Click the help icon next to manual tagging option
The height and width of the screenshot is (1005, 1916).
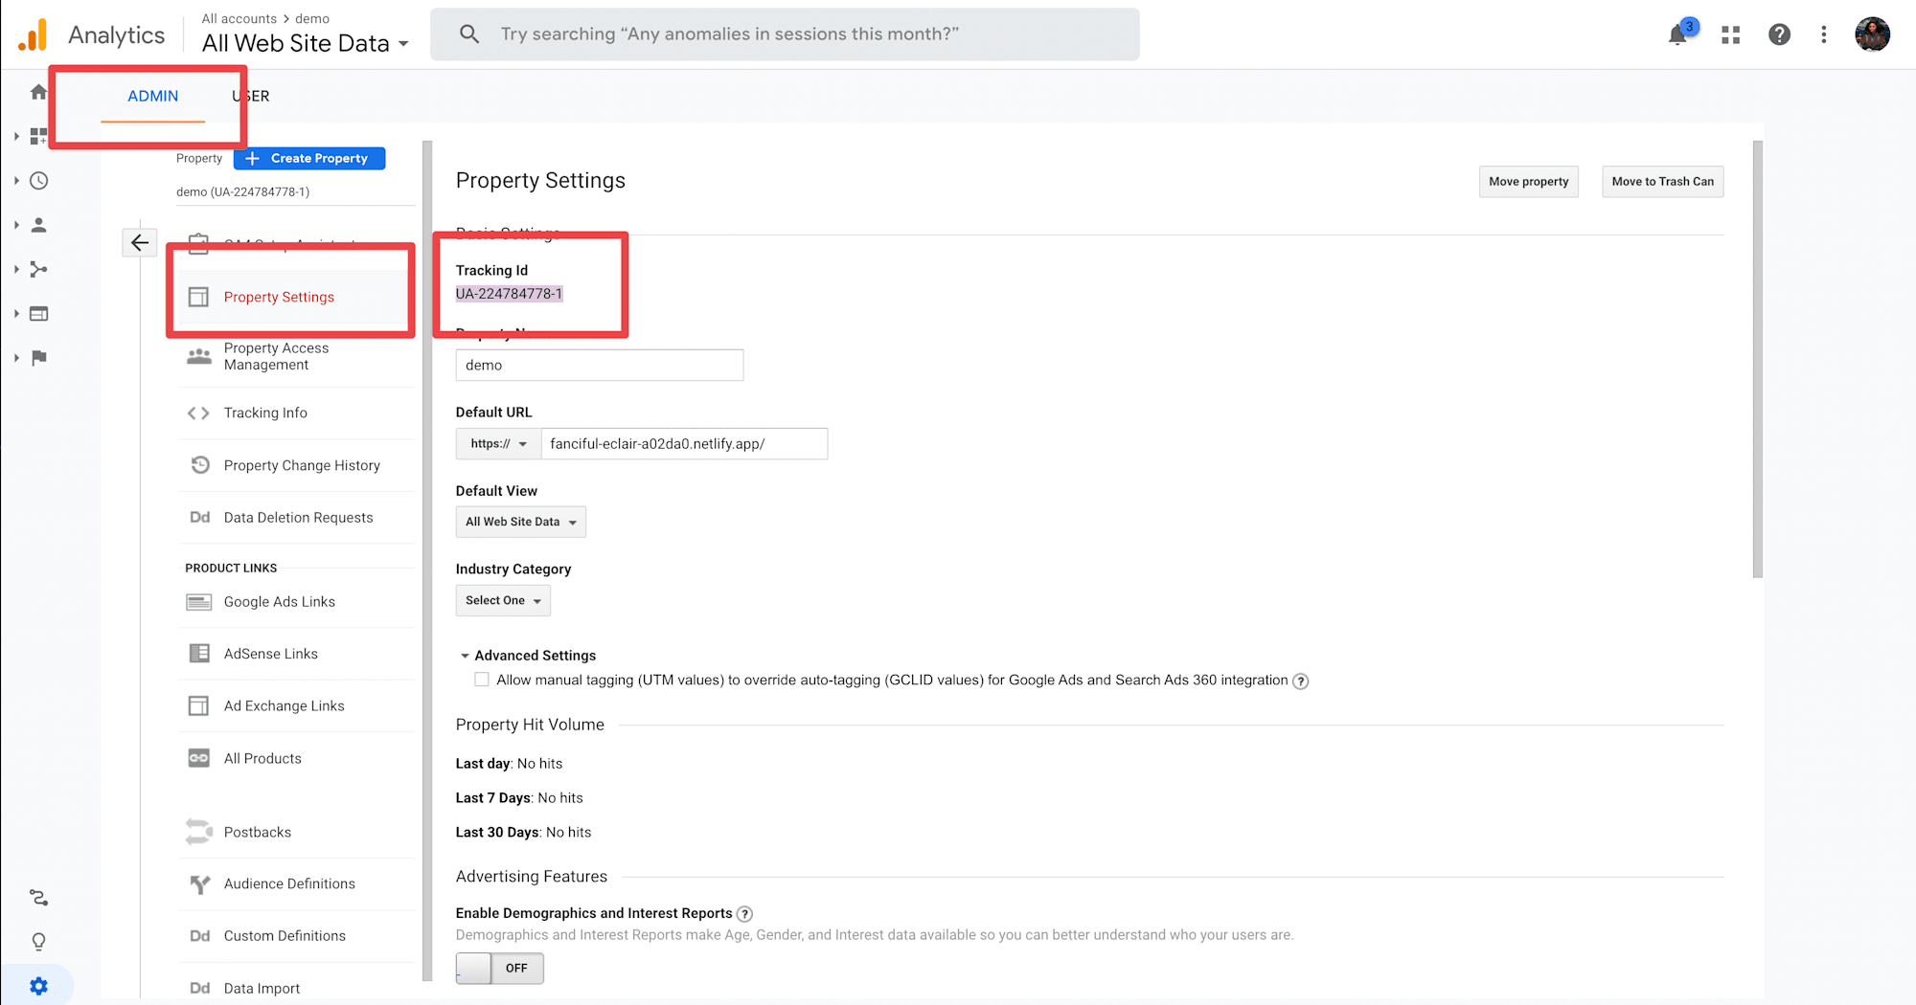[1300, 681]
